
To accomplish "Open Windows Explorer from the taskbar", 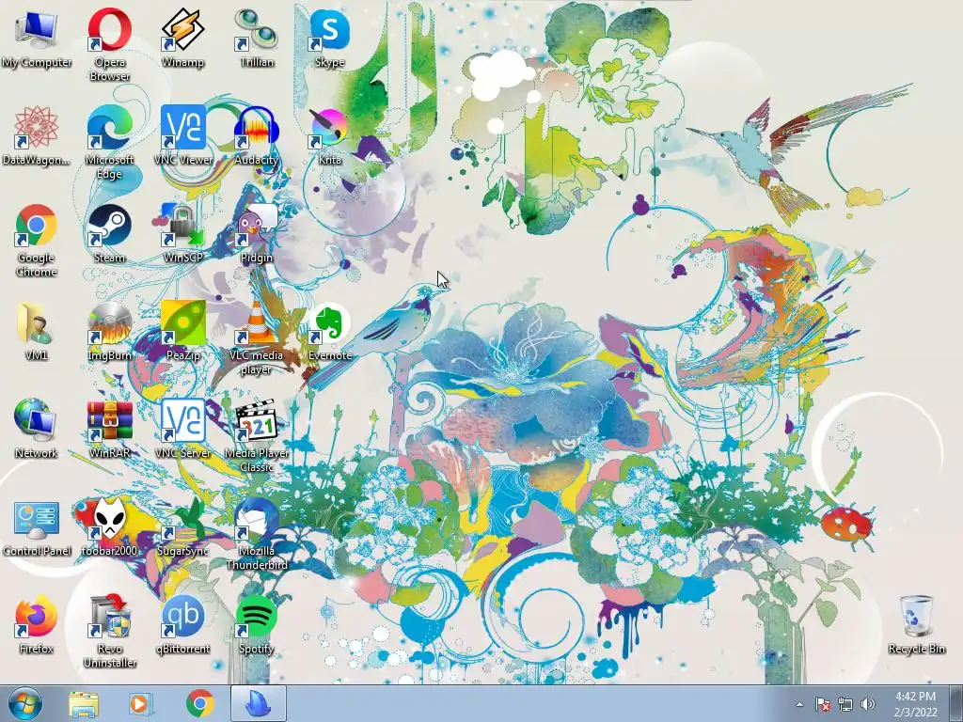I will (x=84, y=704).
